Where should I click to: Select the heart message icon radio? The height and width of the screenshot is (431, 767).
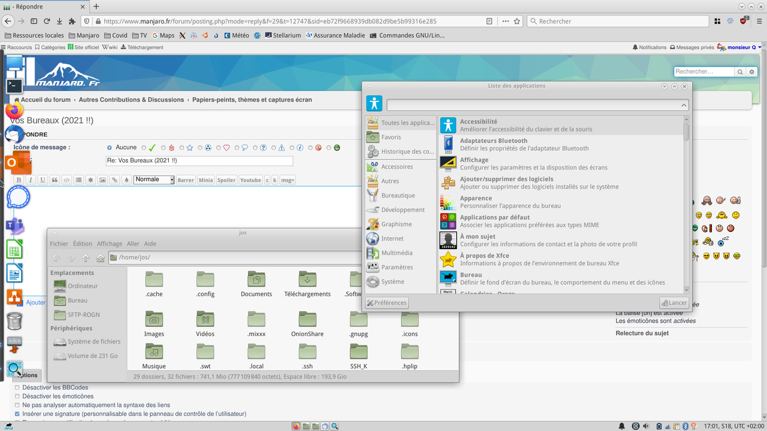[219, 147]
